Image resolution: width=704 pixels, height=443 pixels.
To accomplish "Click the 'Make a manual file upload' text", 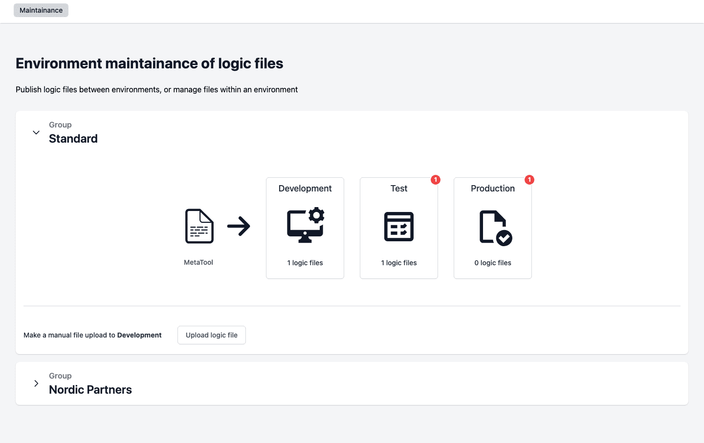I will (92, 335).
